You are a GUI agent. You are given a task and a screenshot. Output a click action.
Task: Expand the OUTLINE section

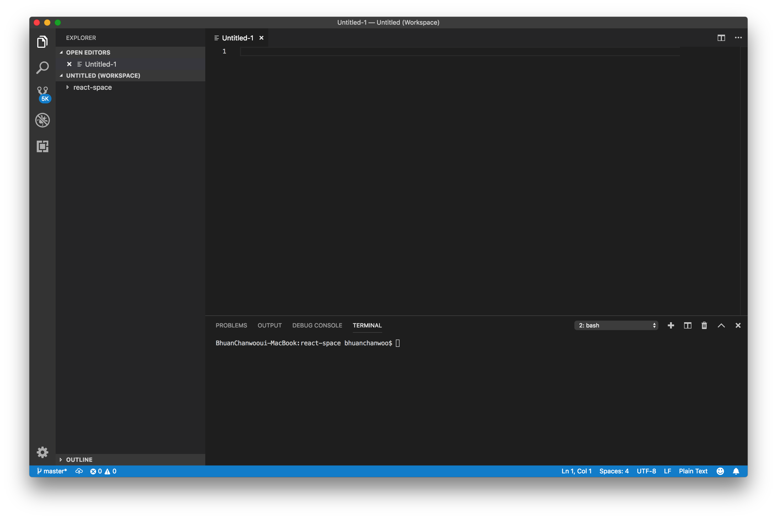pyautogui.click(x=79, y=459)
